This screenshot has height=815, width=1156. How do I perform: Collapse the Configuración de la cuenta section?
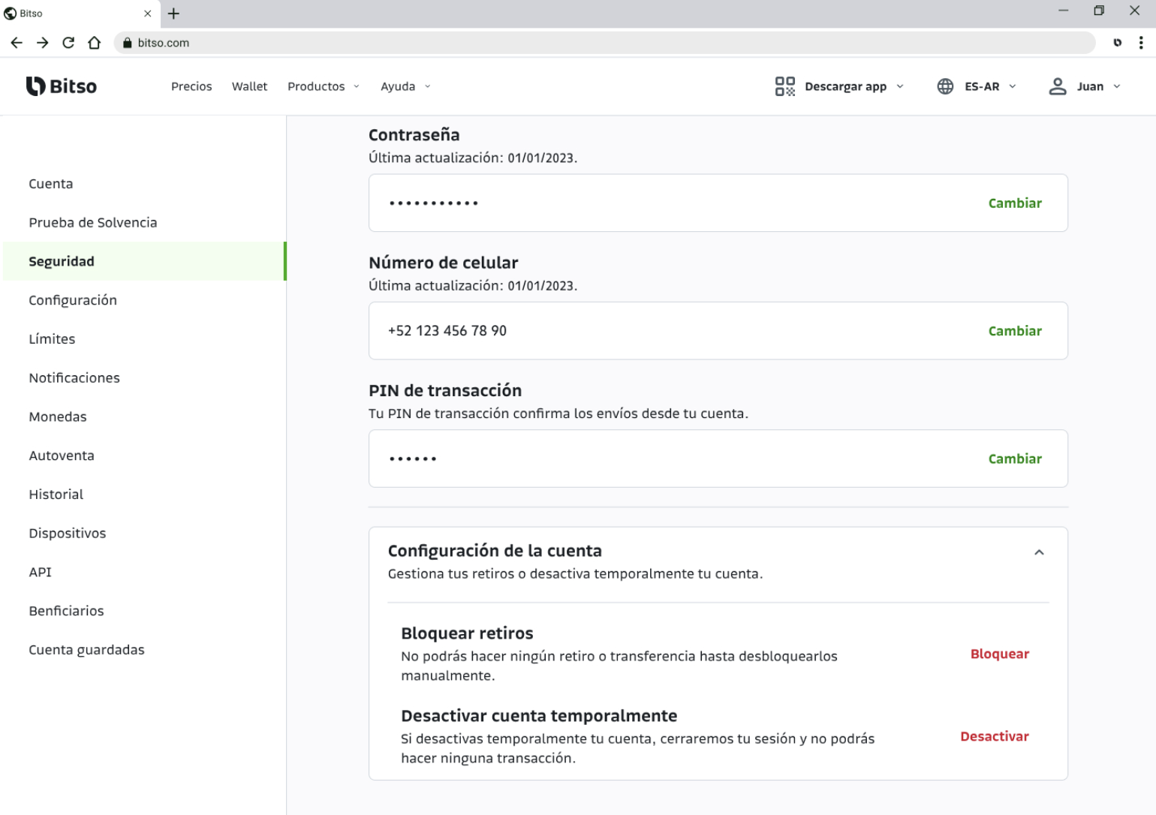click(x=1039, y=552)
